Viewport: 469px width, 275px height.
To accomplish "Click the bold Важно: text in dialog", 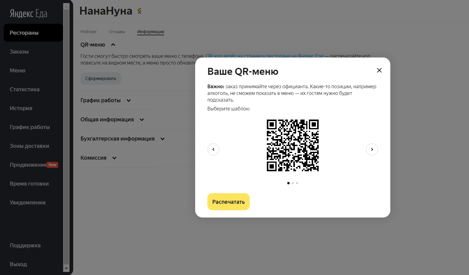I will point(216,86).
